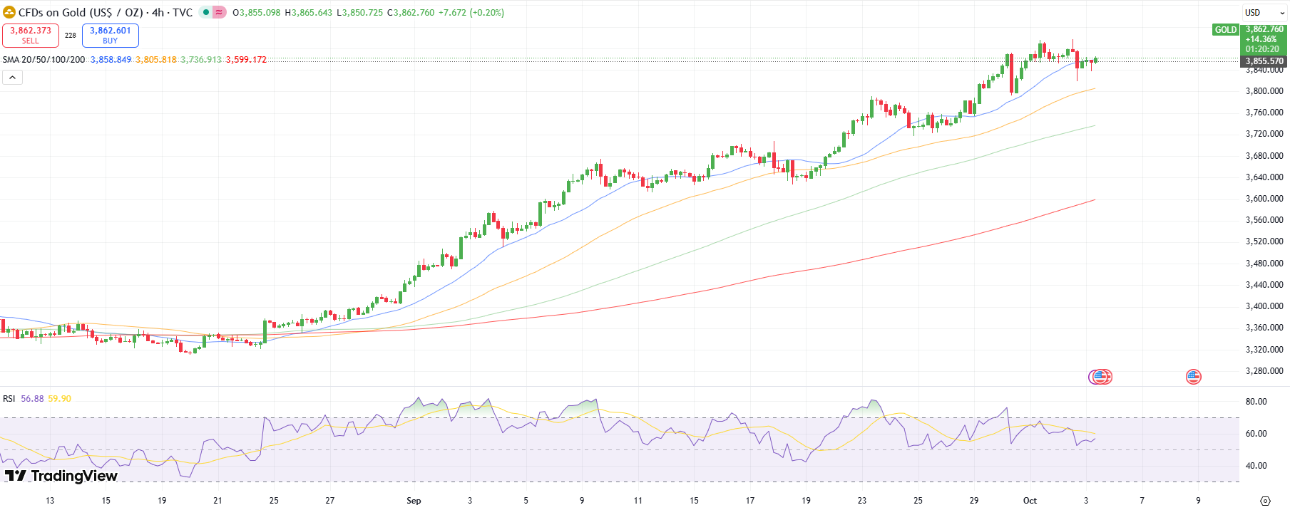Image resolution: width=1290 pixels, height=510 pixels.
Task: Click the green GOLD price label
Action: tap(1225, 30)
